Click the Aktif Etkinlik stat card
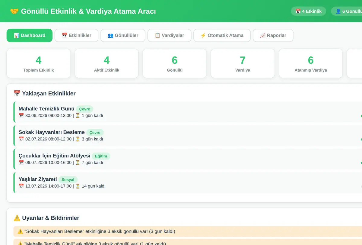This screenshot has height=245, width=362. [107, 63]
